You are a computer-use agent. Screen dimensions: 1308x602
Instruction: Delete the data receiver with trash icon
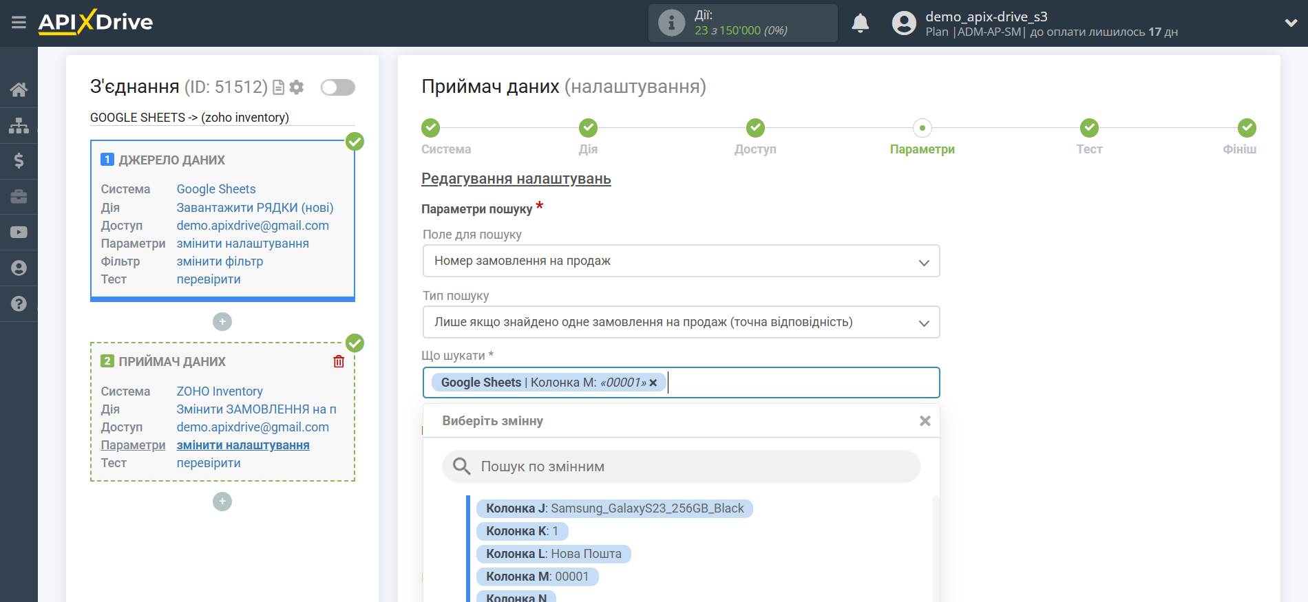tap(339, 361)
